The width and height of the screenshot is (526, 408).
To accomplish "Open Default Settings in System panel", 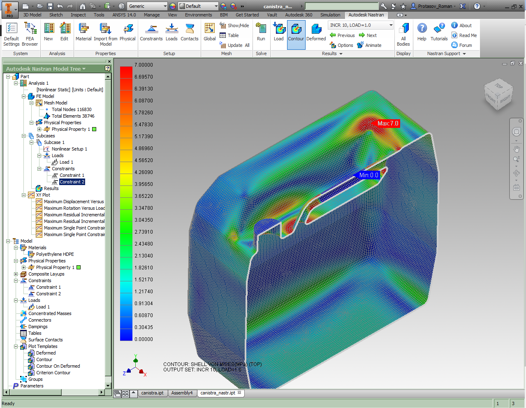I will coord(12,34).
